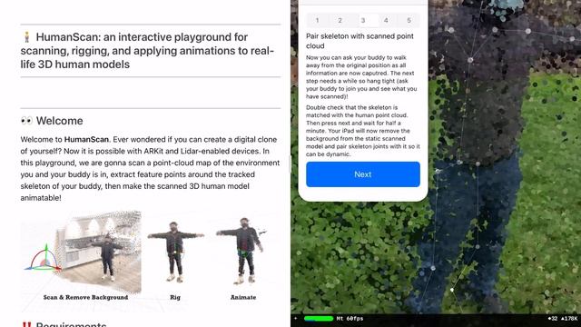
Task: Select step 5 in the segmented control
Action: click(x=409, y=20)
